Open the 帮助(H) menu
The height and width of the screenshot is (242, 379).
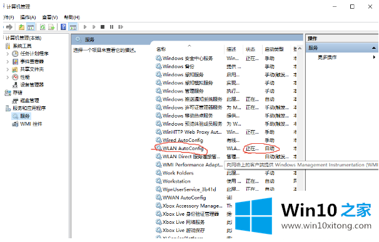point(72,17)
